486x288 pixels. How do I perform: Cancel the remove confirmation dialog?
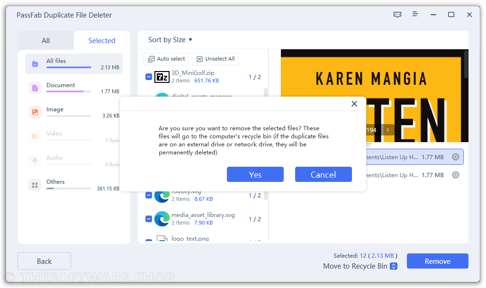(x=323, y=174)
